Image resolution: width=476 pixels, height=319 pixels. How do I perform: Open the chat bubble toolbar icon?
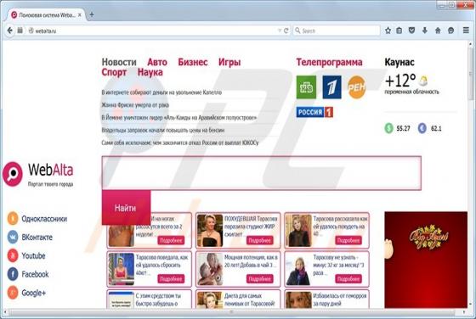(450, 31)
